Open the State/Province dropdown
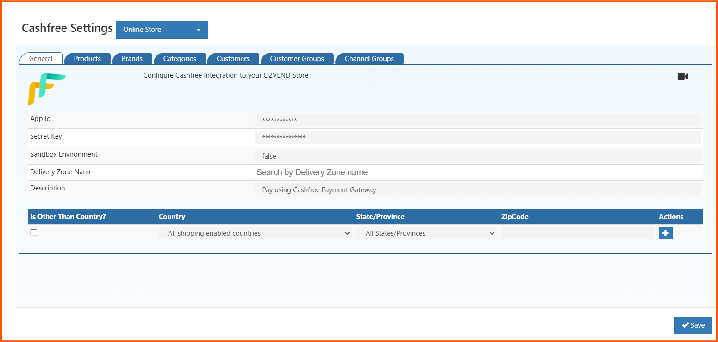This screenshot has width=718, height=342. coord(426,233)
